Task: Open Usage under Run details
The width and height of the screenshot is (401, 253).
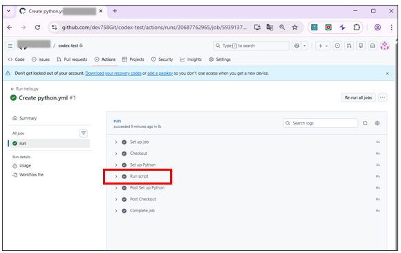Action: (22, 166)
